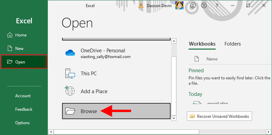The height and width of the screenshot is (135, 272).
Task: Close the Excel window
Action: [264, 5]
